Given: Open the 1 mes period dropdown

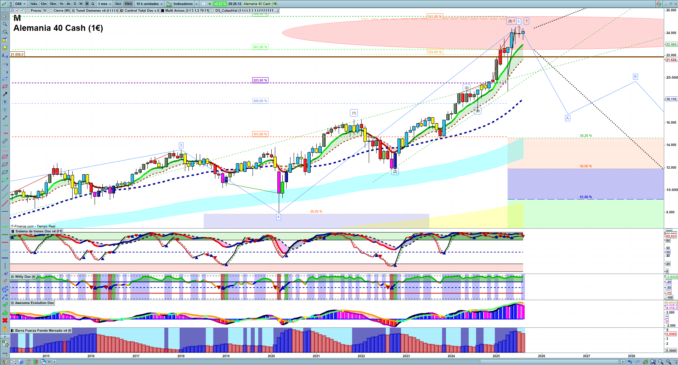Looking at the screenshot, I should [104, 4].
